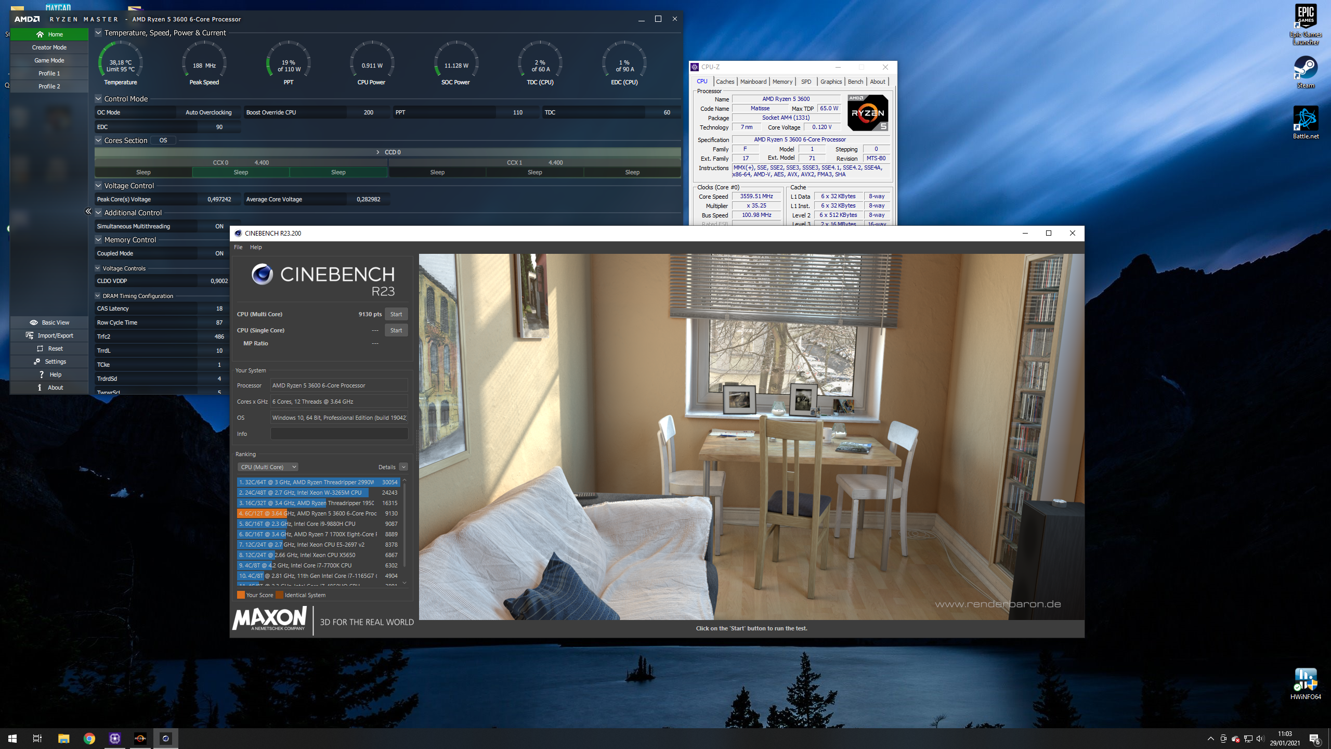1331x749 pixels.
Task: Toggle Simultaneous Multithreading ON switch
Action: pyautogui.click(x=219, y=226)
